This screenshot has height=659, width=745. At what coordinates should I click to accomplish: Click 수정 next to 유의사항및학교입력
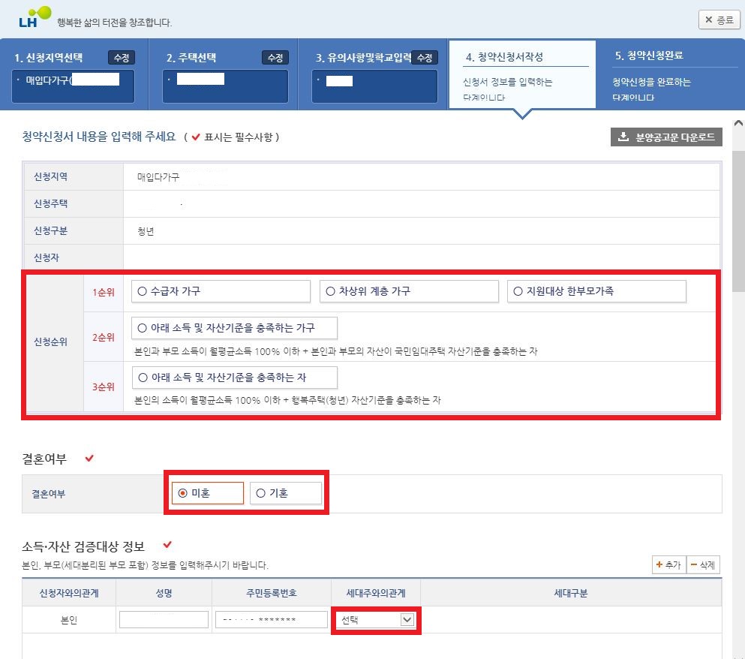425,56
